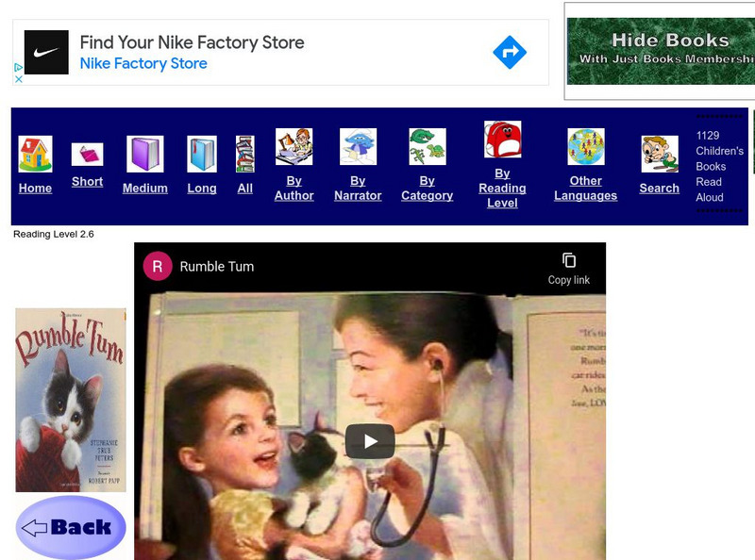Click the Nike swoosh logo in ad
This screenshot has height=560, width=755.
point(46,52)
